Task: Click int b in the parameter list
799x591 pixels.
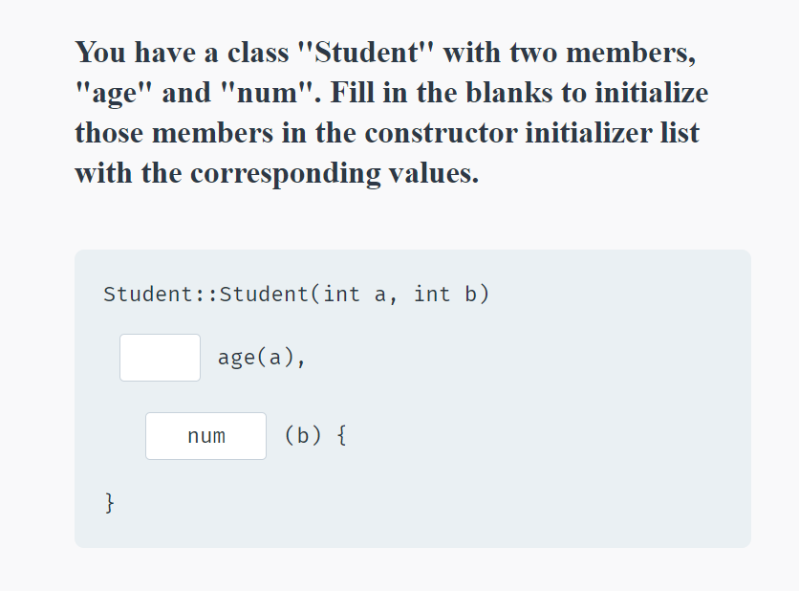Action: tap(447, 294)
